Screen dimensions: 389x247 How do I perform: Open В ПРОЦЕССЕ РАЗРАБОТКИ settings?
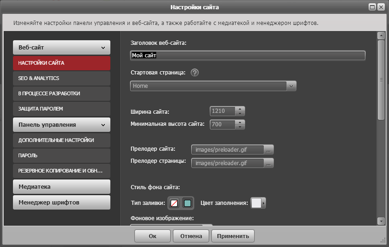[62, 93]
